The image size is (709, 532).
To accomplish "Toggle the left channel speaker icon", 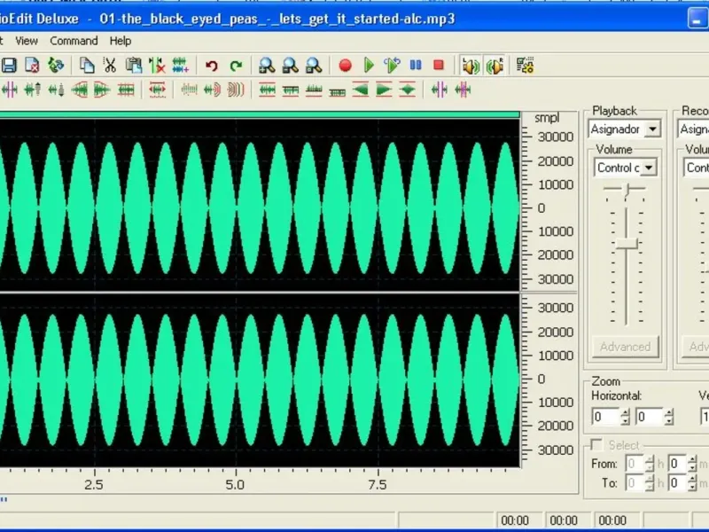I will tap(470, 65).
